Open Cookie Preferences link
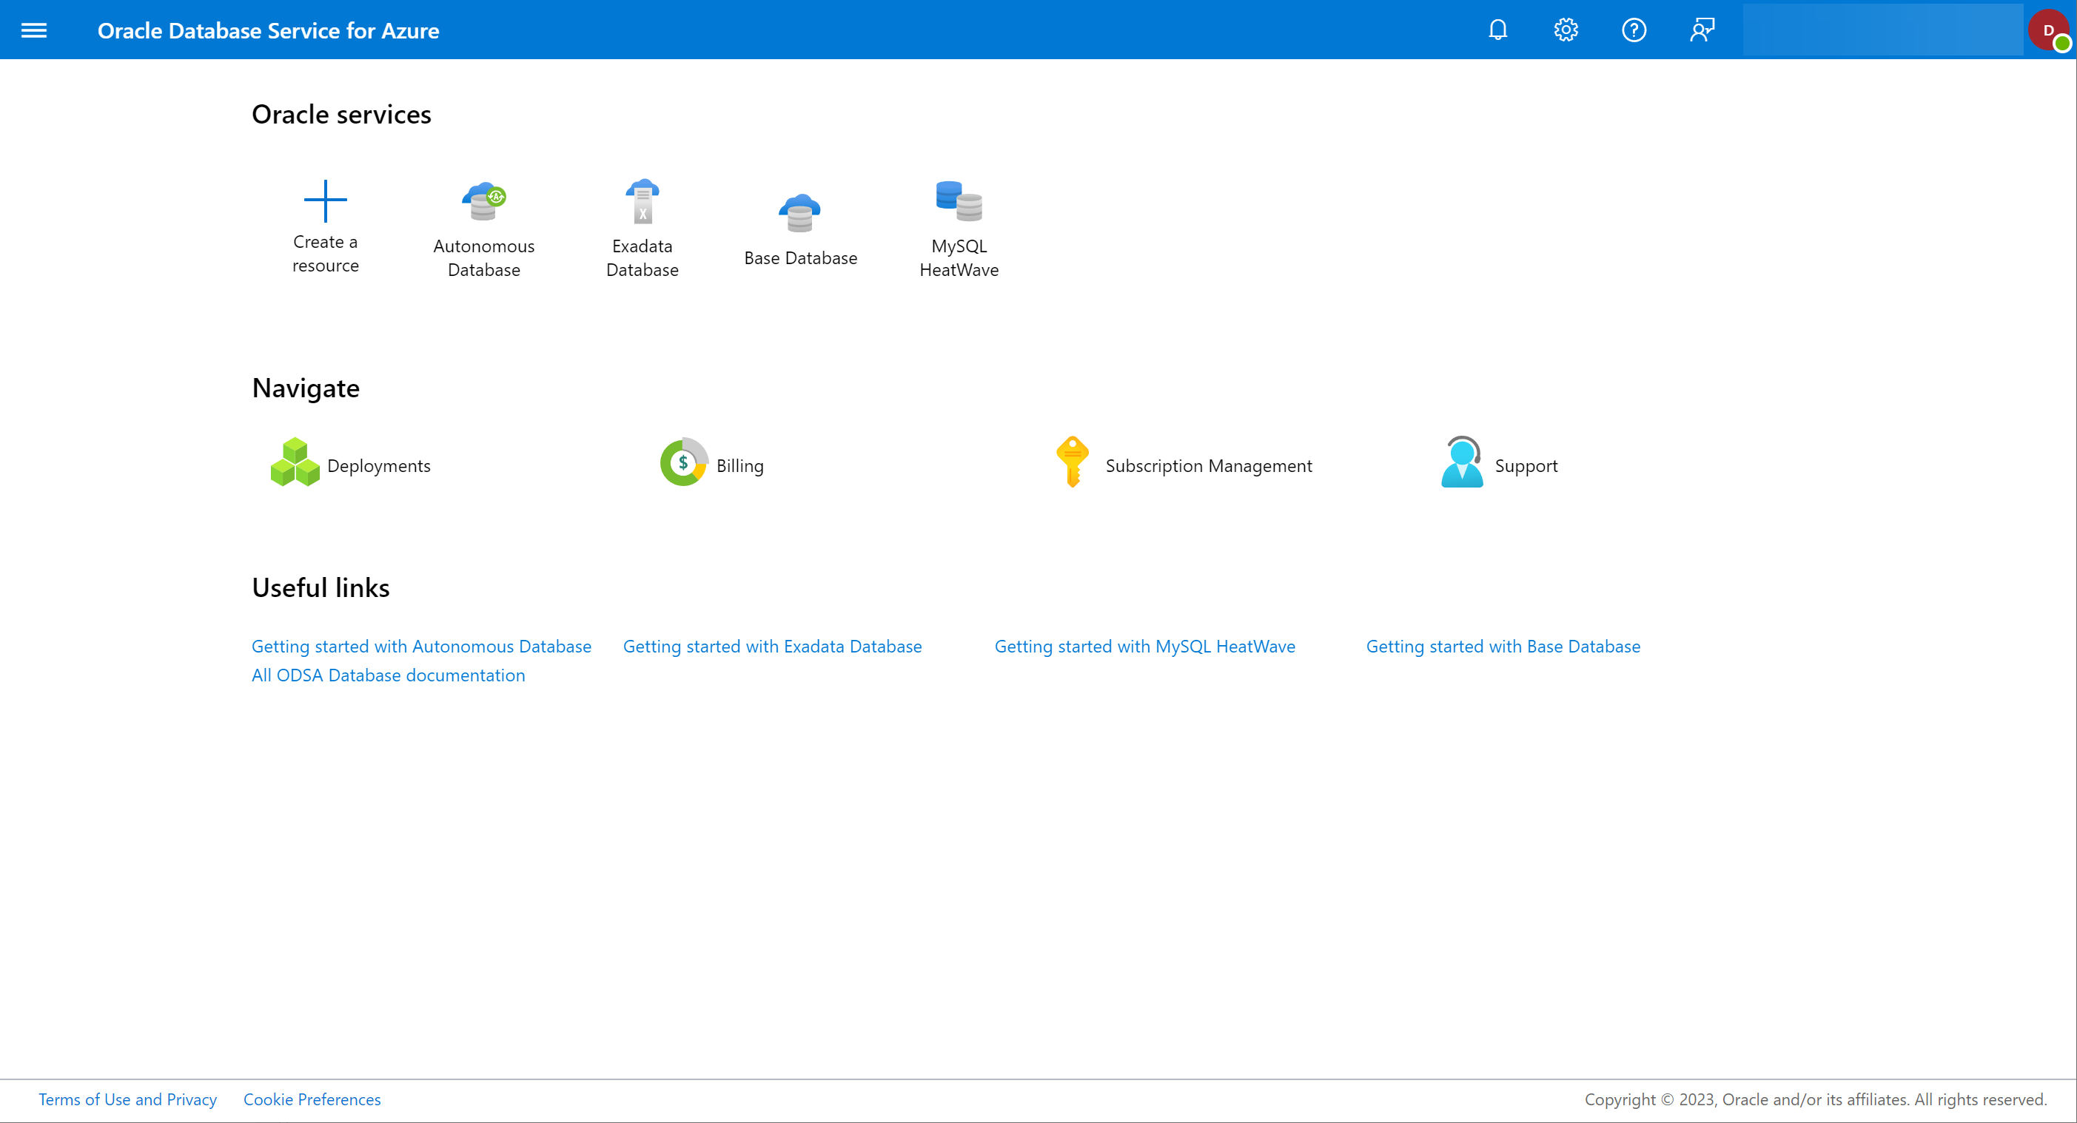 312,1099
